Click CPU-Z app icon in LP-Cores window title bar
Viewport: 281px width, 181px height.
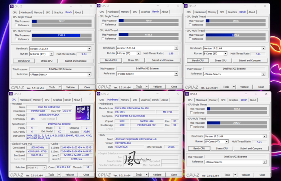pos(187,94)
